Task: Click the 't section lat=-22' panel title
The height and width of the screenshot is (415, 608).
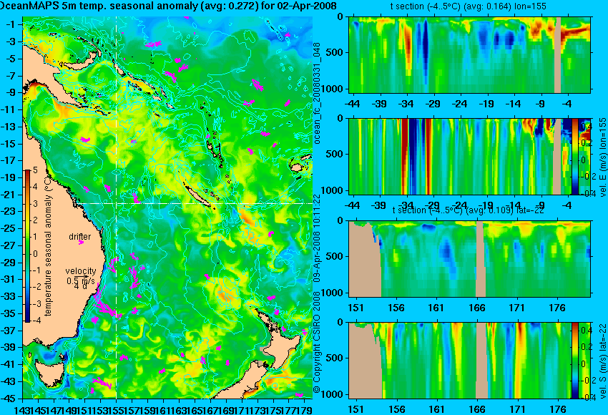Action: 468,210
